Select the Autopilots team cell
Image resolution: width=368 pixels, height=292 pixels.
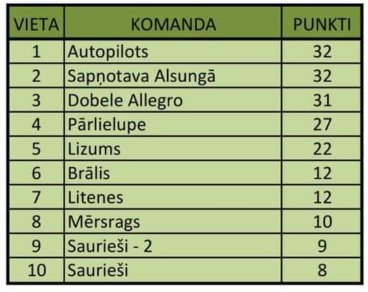173,52
